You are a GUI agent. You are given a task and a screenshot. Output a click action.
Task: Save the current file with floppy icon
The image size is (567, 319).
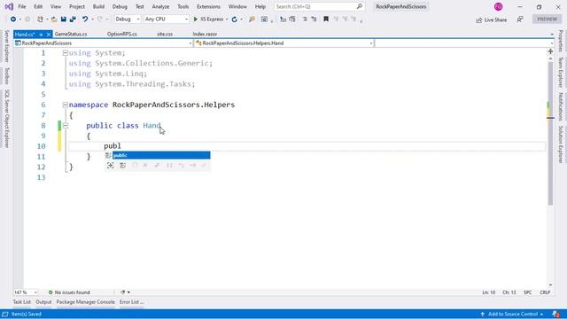pos(63,19)
